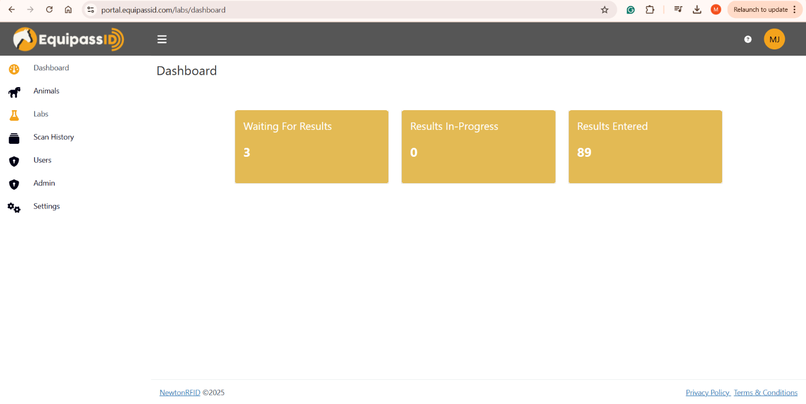Open the Privacy Policy link
806x404 pixels.
click(708, 393)
